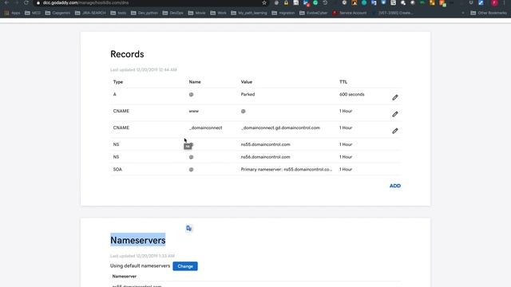Open the Service Account bookmark
511x287 pixels.
click(350, 13)
